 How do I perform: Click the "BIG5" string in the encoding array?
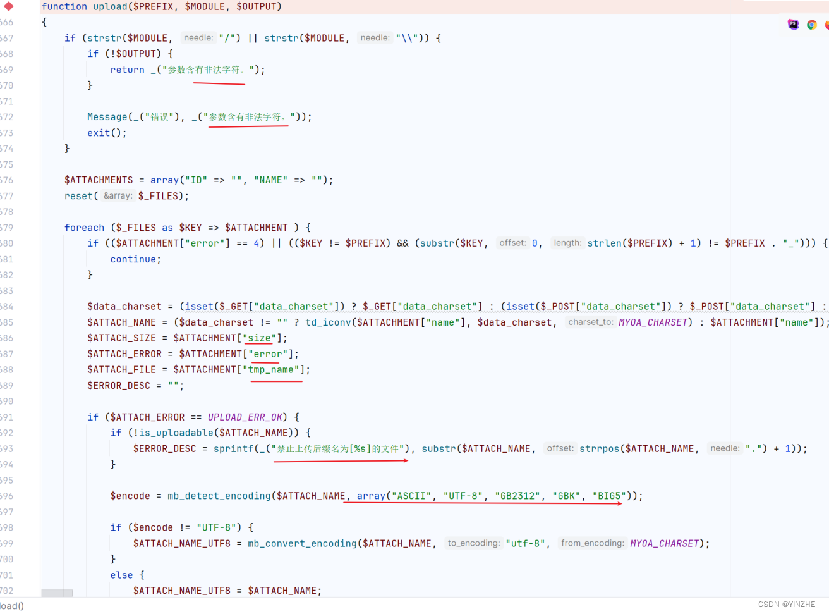click(609, 496)
